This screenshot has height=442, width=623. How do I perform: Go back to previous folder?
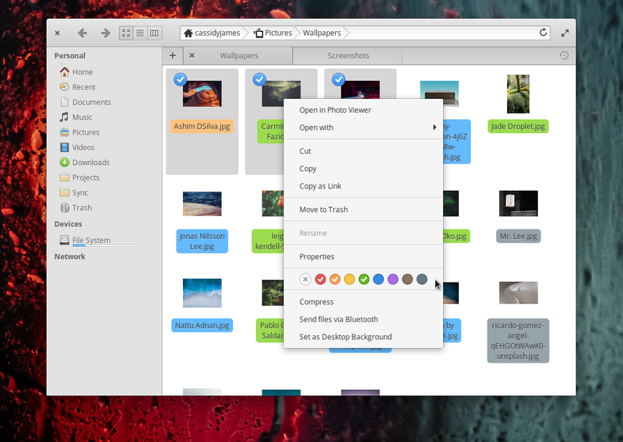[x=83, y=33]
